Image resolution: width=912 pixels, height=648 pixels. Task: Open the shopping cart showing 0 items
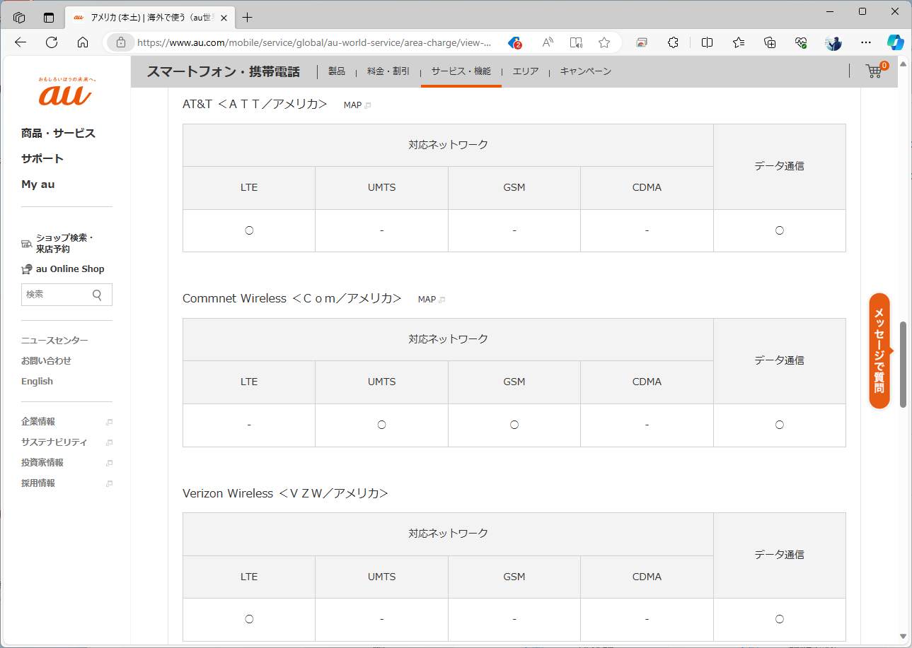click(874, 71)
